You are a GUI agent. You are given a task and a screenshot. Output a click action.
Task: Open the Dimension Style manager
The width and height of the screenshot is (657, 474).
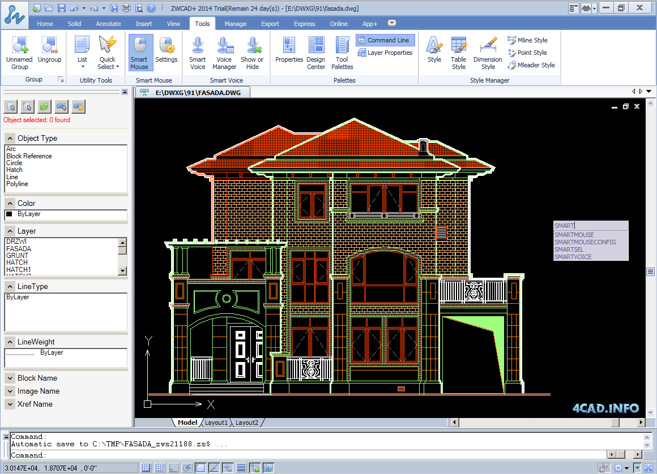488,52
